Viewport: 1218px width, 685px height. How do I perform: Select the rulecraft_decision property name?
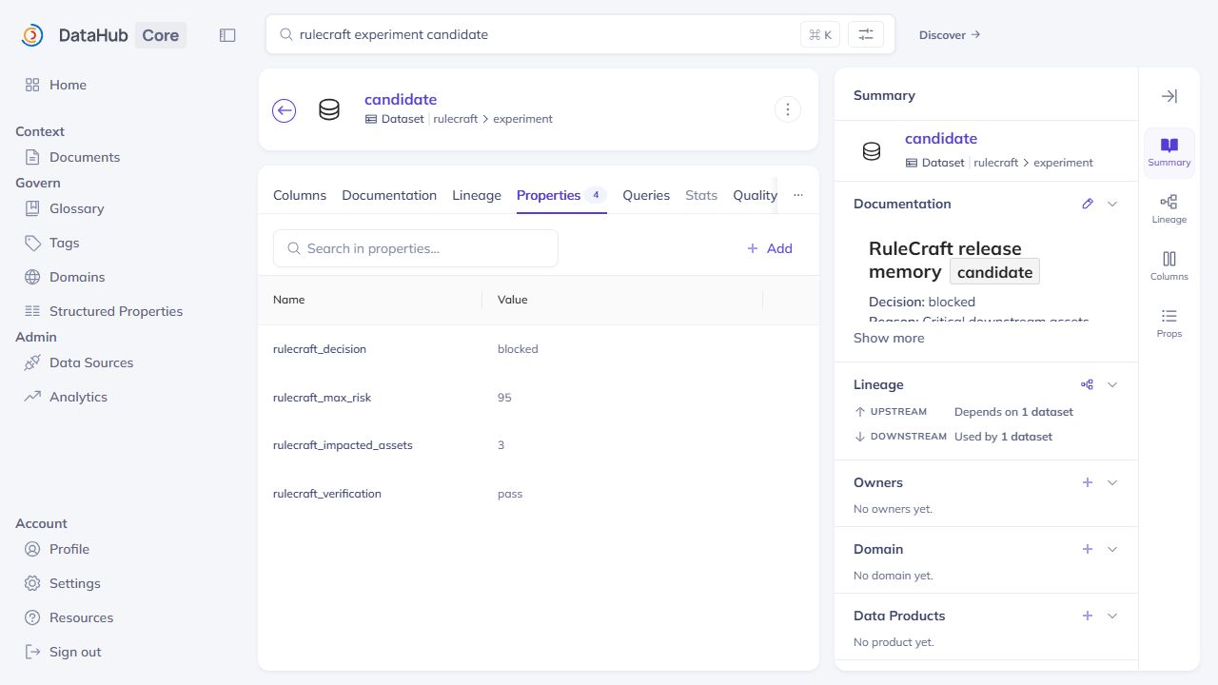(x=320, y=349)
